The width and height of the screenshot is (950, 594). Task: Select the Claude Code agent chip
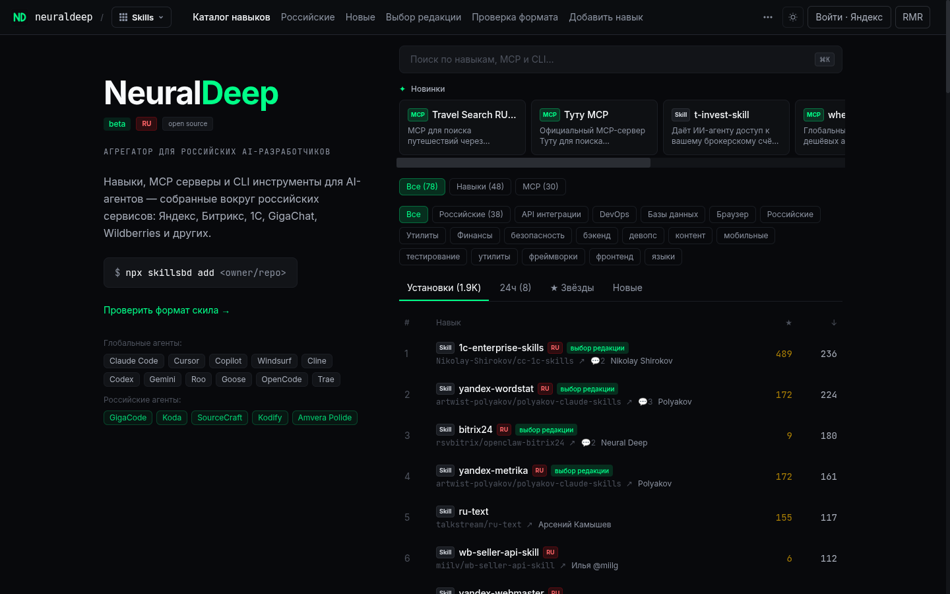(x=134, y=361)
